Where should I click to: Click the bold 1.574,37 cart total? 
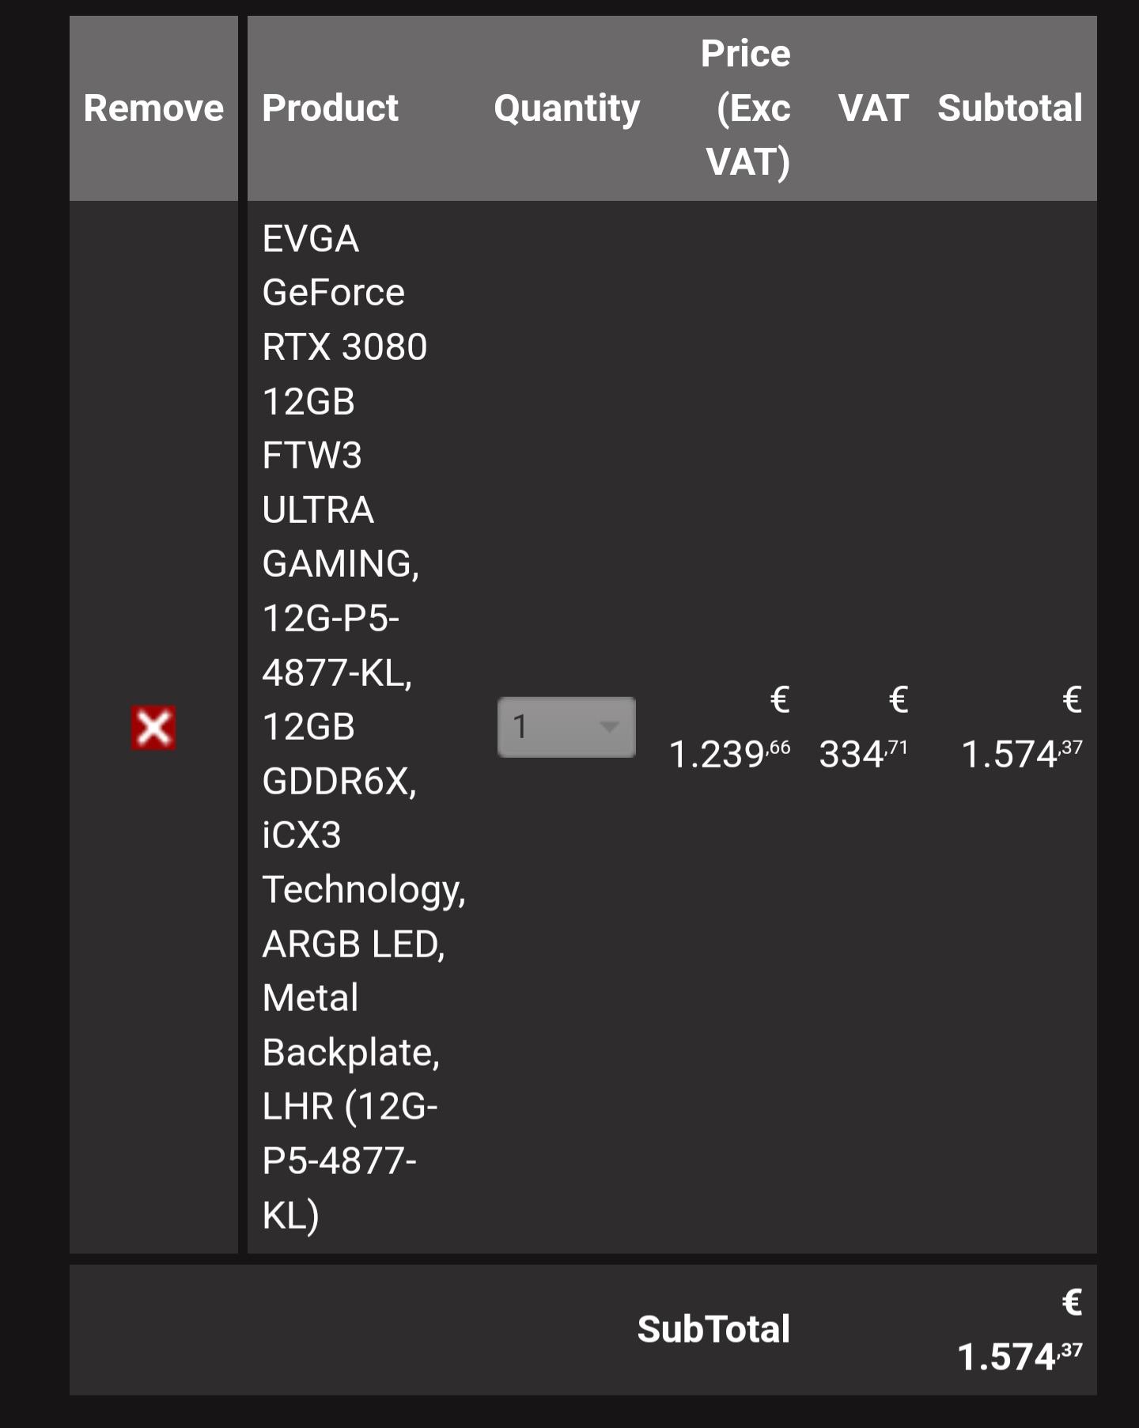click(x=1019, y=1357)
